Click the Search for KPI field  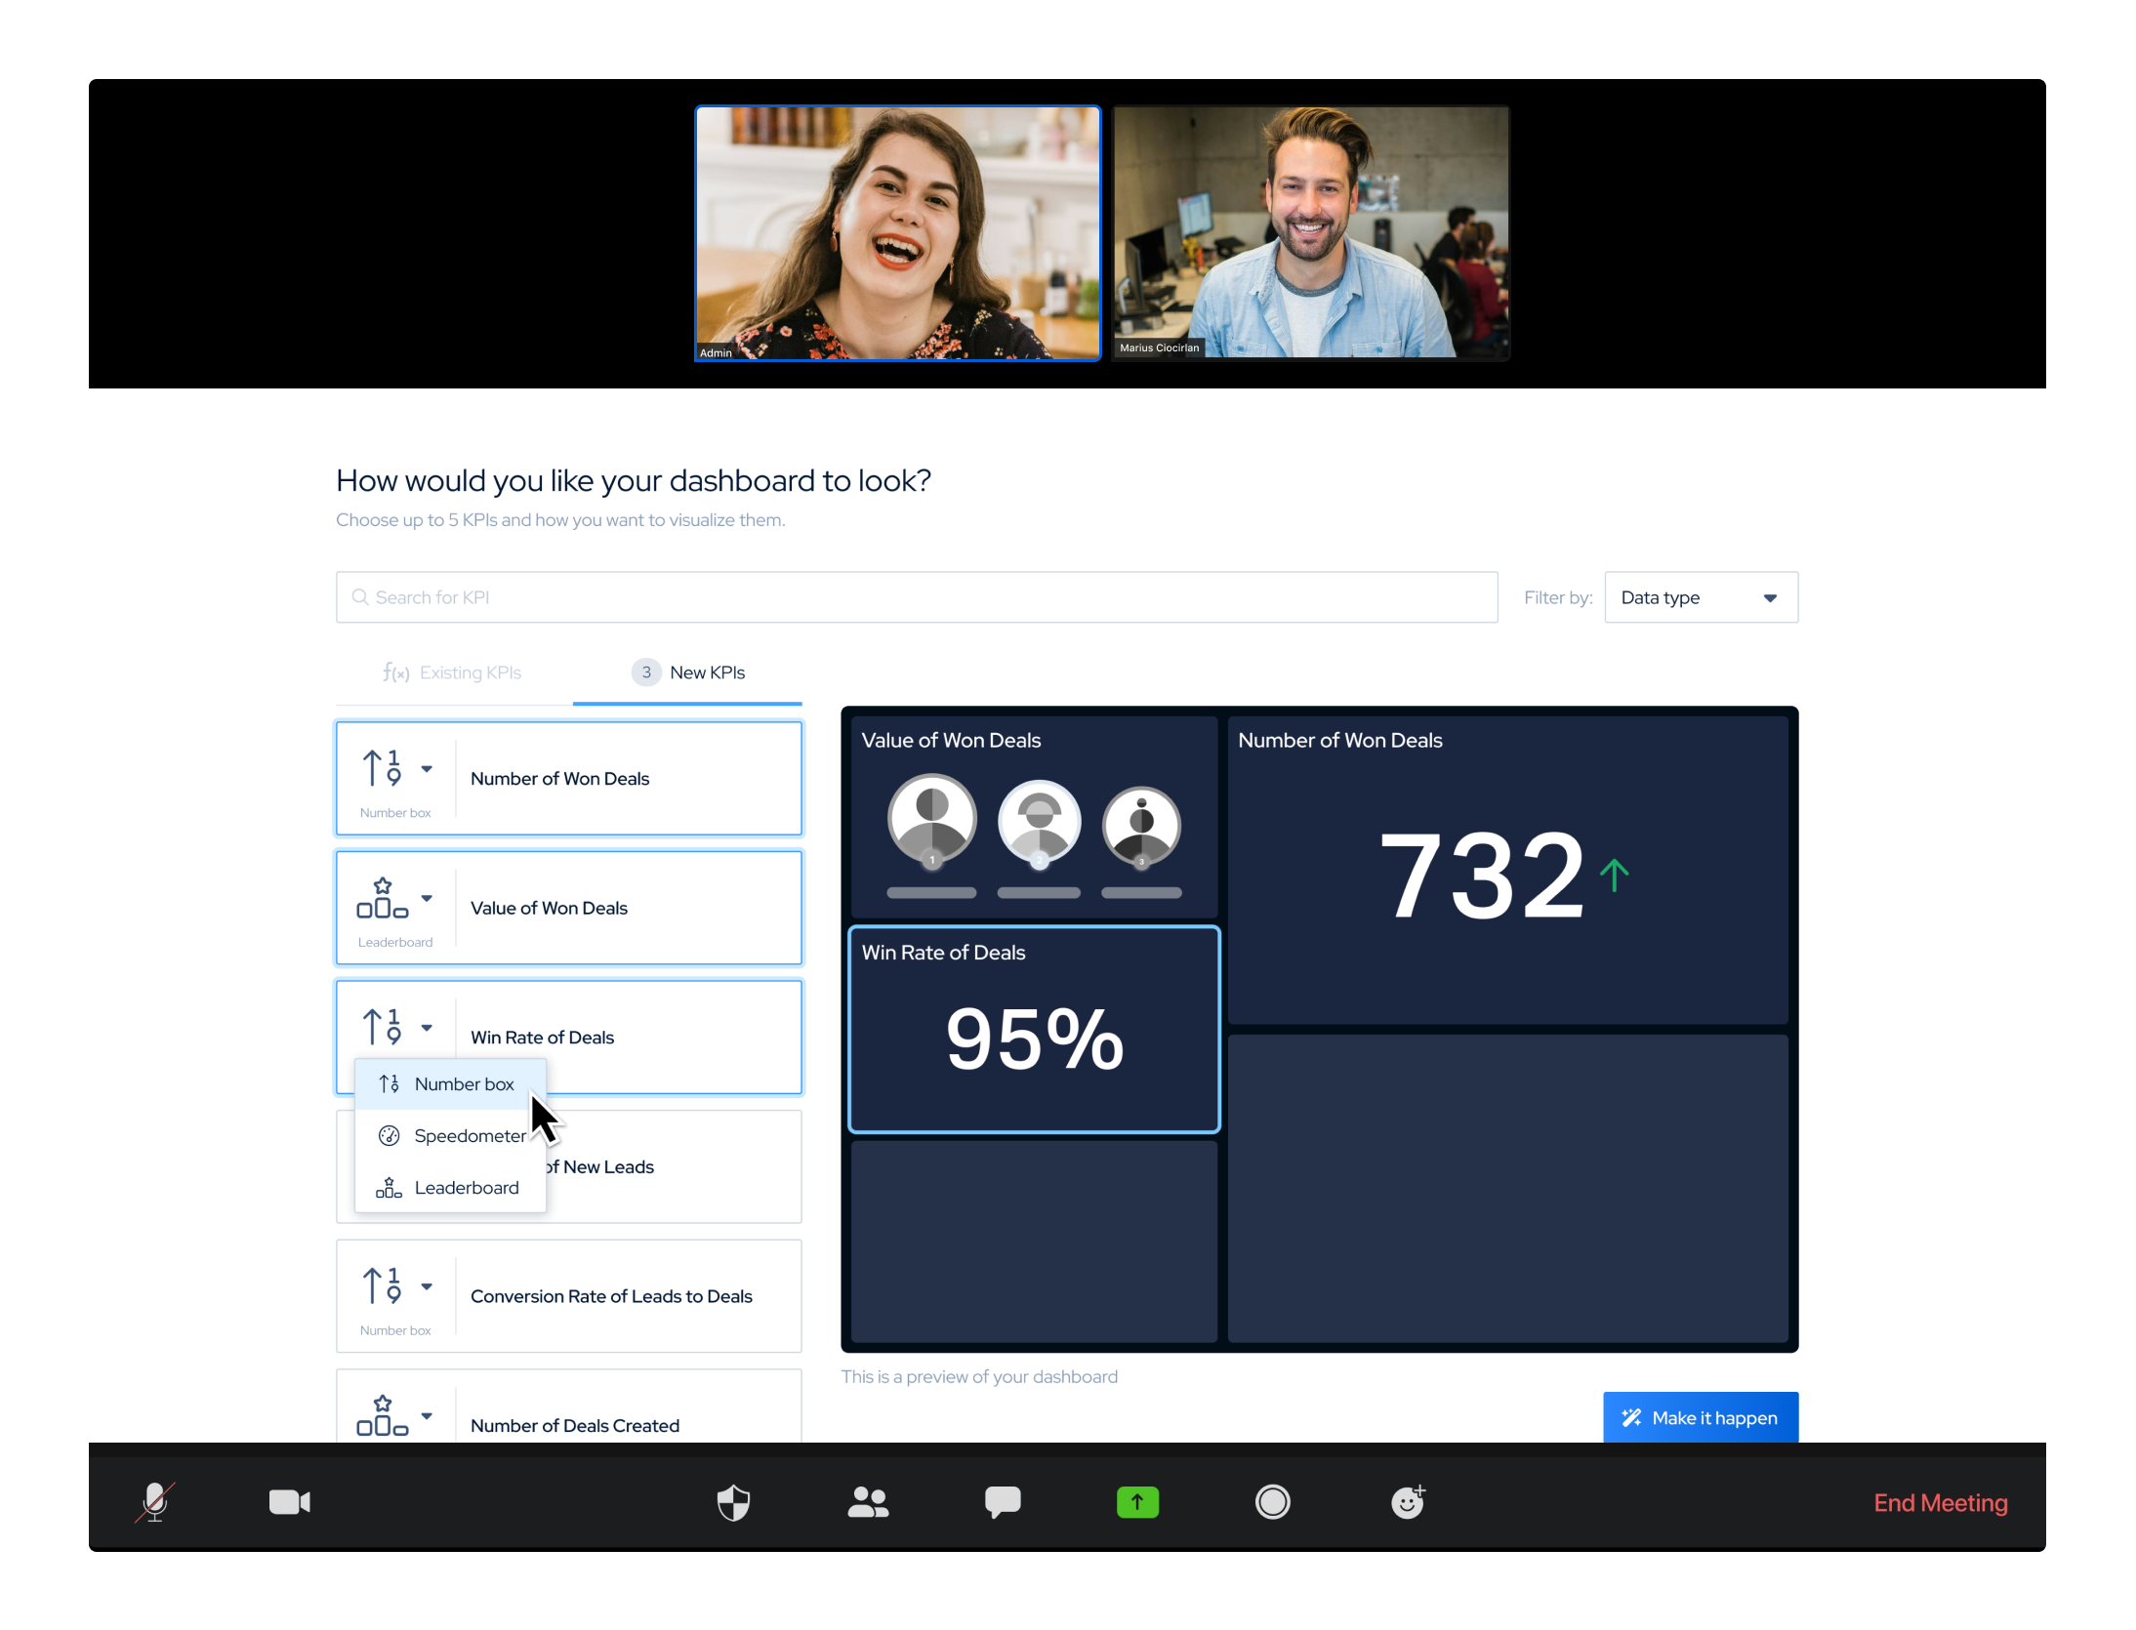click(x=917, y=597)
